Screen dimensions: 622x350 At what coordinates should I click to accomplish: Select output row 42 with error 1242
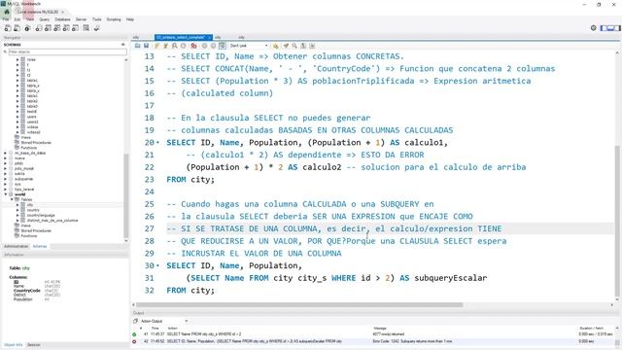pos(373,341)
